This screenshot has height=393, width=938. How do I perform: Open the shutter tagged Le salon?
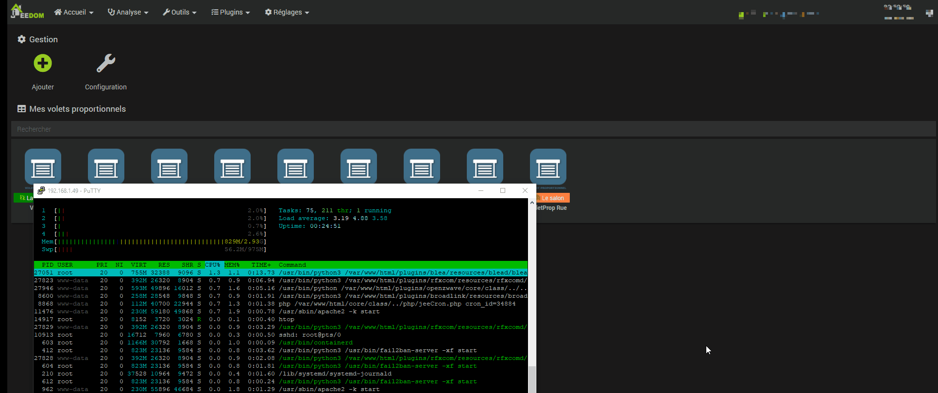(548, 166)
